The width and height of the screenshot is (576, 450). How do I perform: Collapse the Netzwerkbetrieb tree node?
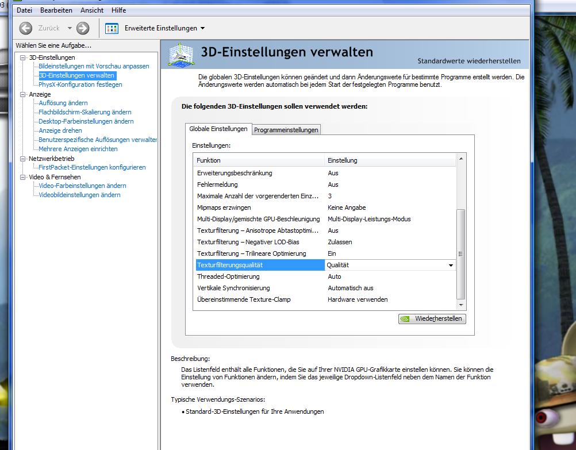tap(23, 159)
